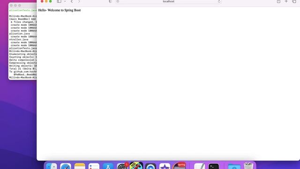Click 'Hello- Welcome to Spring Boot' text
Image resolution: width=300 pixels, height=169 pixels.
pos(60,10)
